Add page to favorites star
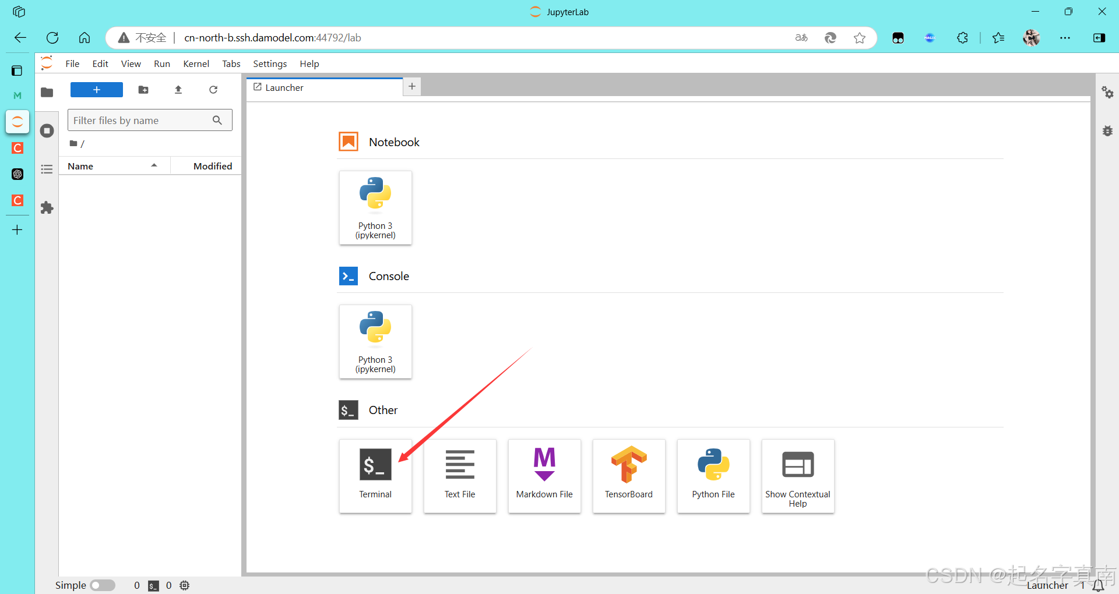The width and height of the screenshot is (1119, 594). [860, 38]
